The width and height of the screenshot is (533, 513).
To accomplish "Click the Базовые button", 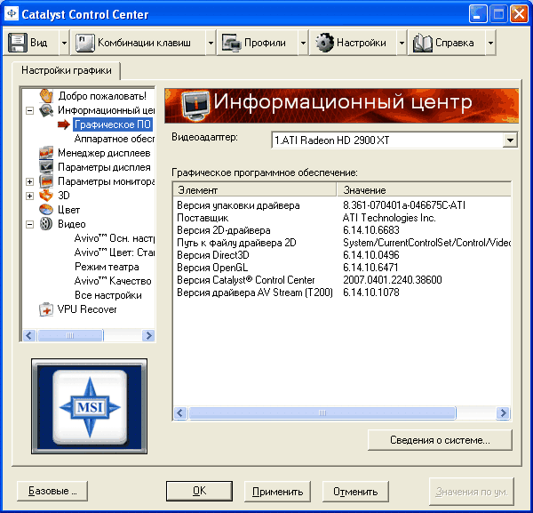I will coord(52,491).
